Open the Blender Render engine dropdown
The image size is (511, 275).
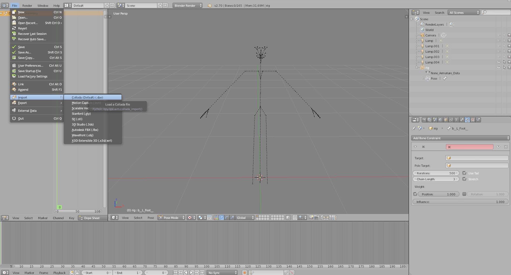187,5
